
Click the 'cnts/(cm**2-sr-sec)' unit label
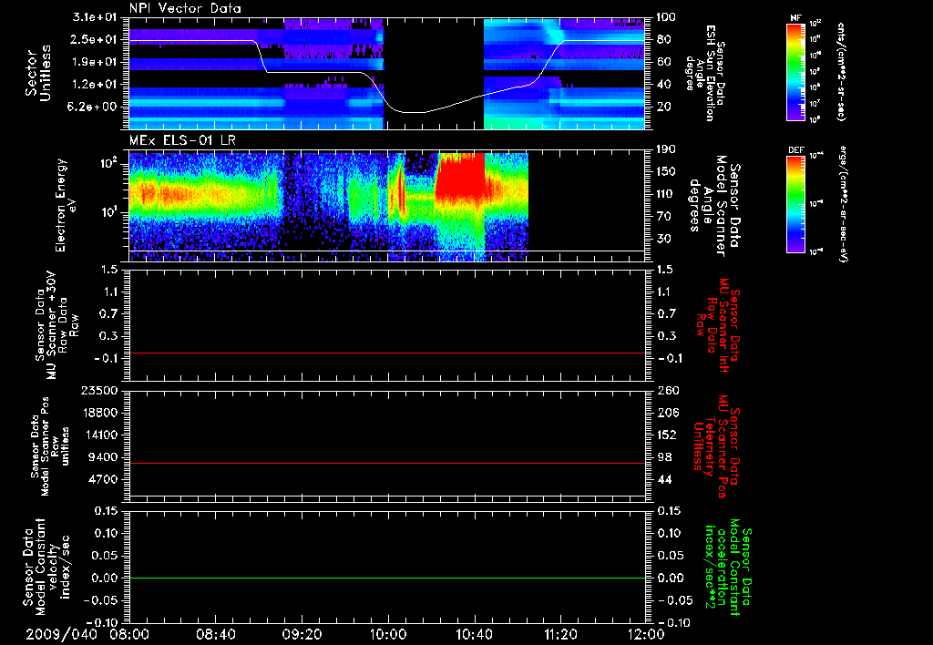(x=841, y=72)
